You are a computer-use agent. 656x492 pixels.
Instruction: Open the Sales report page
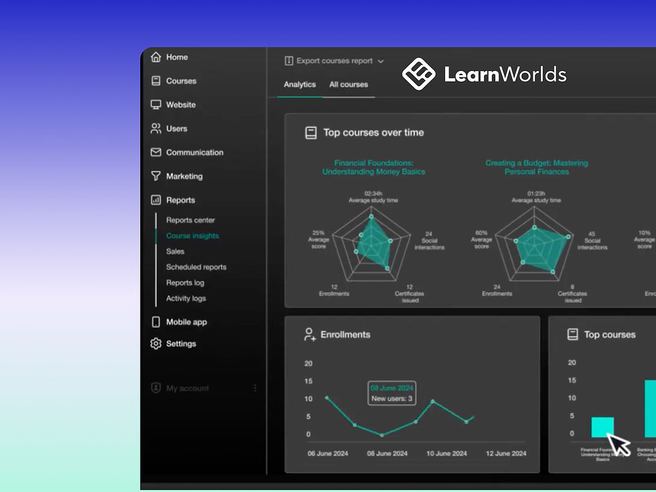click(175, 251)
